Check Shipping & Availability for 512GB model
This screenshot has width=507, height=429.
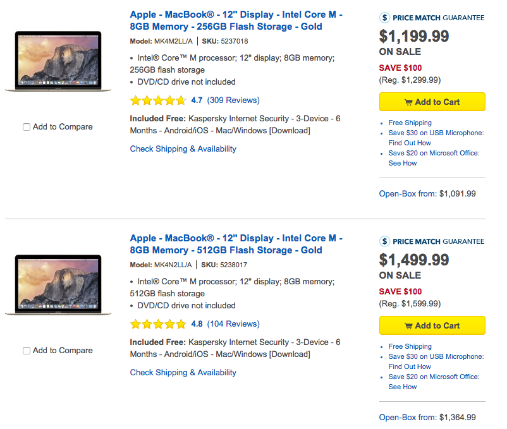(183, 372)
